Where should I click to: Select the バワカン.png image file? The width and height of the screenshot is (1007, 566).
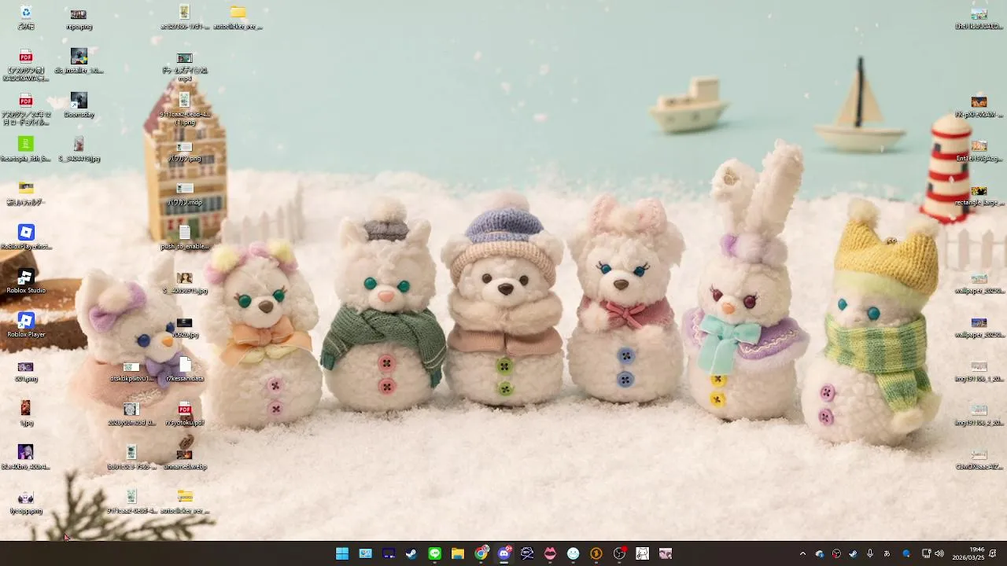185,152
